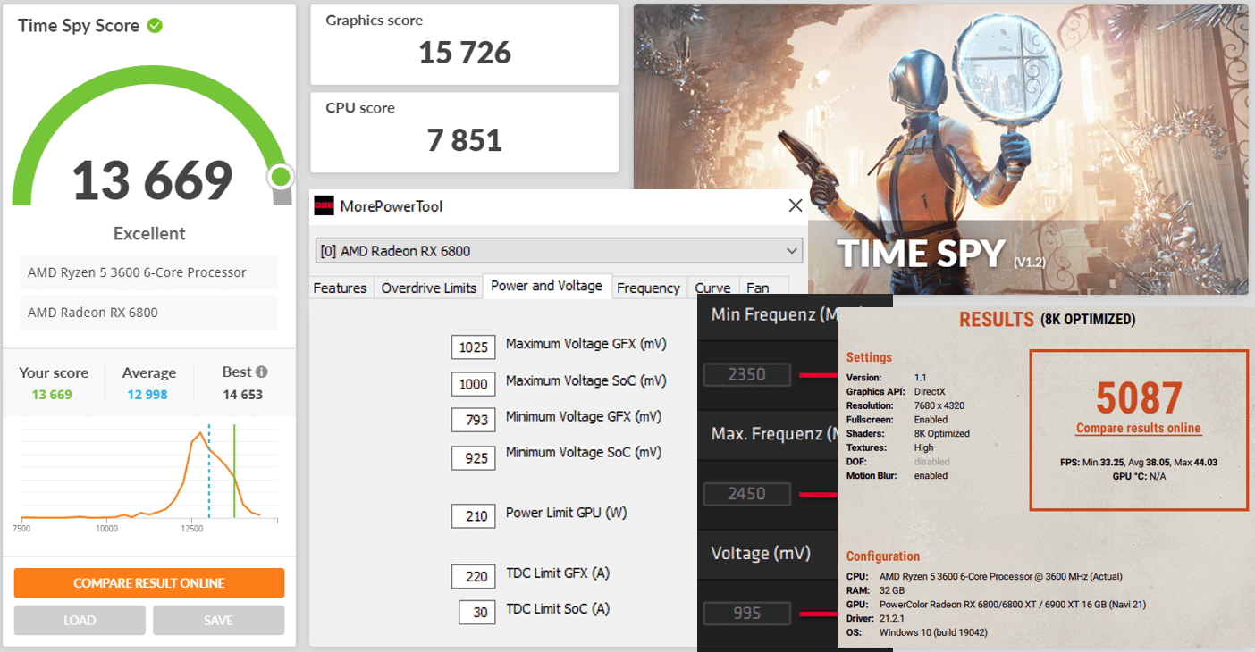The width and height of the screenshot is (1255, 652).
Task: Click the Minimum Voltage SoC field
Action: pyautogui.click(x=474, y=457)
